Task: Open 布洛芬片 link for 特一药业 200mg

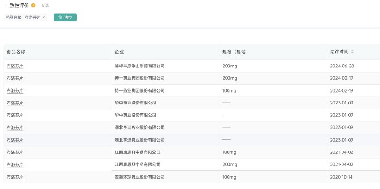Action: point(15,78)
